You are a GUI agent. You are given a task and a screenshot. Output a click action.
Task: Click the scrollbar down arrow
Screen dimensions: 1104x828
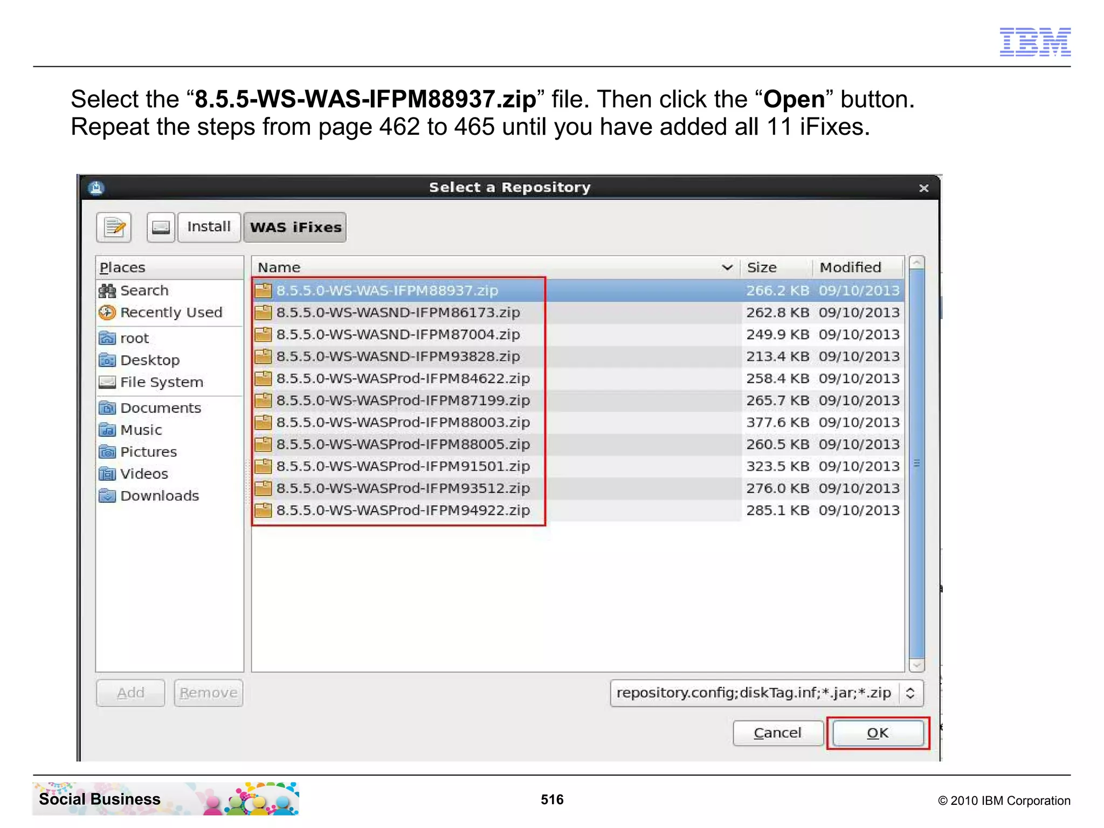(916, 665)
